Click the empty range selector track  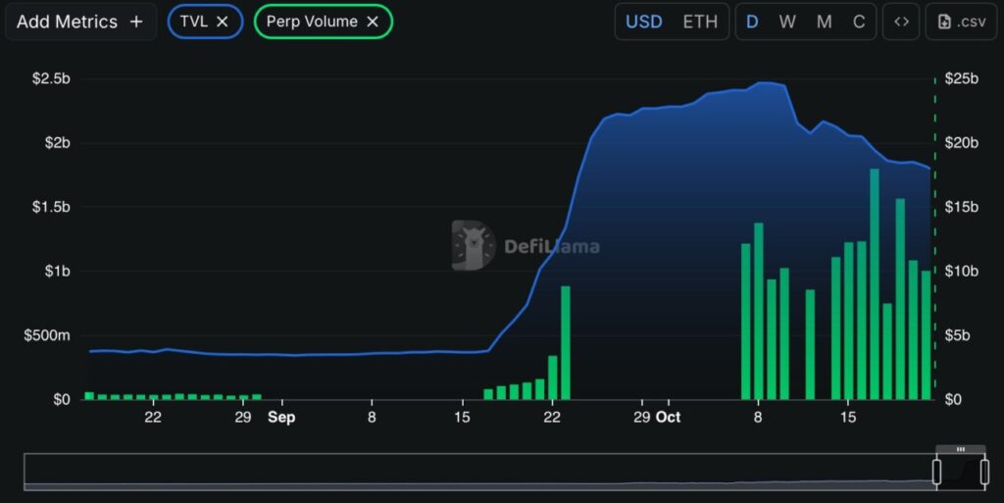[471, 473]
